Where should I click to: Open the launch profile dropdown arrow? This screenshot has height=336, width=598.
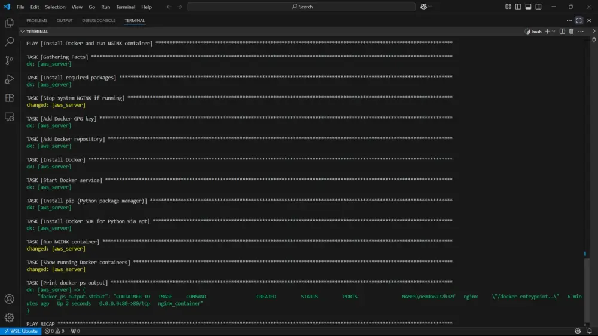(x=554, y=32)
